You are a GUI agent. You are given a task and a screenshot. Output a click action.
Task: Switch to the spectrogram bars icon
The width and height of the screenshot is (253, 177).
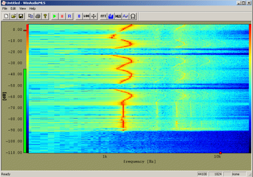click(x=111, y=16)
